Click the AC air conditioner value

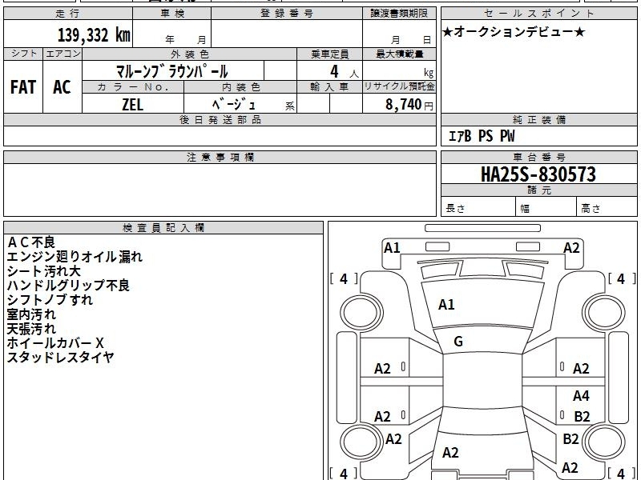62,87
